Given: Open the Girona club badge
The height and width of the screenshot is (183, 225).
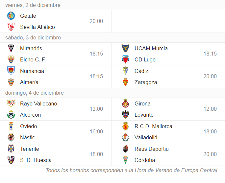Looking at the screenshot, I should point(125,103).
